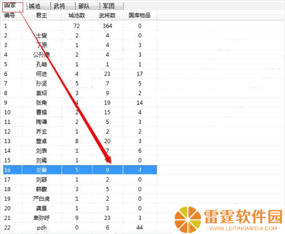Click the orange 雷霆软件园 logo icon
Screen dimensions: 285x234
pyautogui.click(x=188, y=219)
